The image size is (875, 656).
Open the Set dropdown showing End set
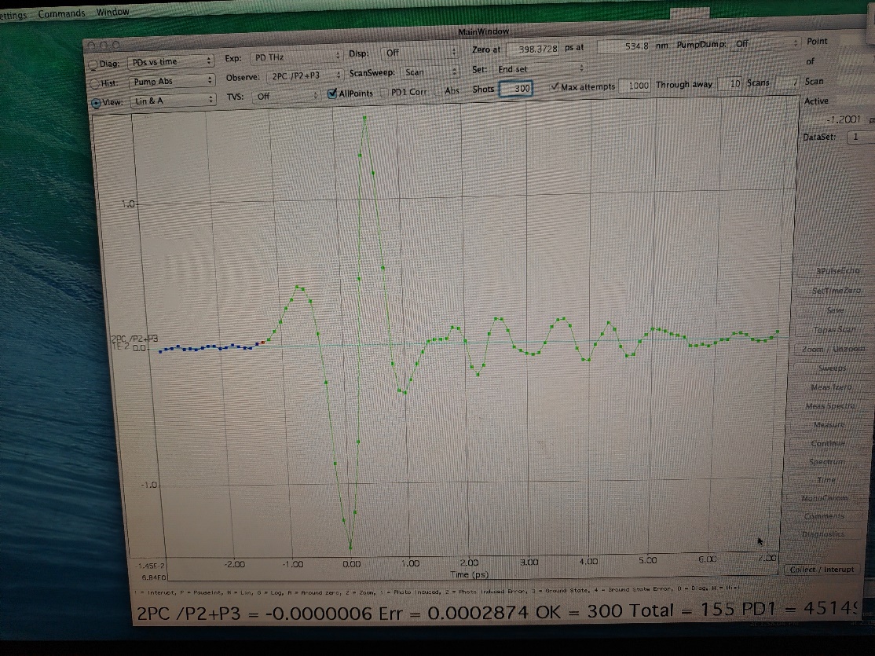[x=539, y=69]
